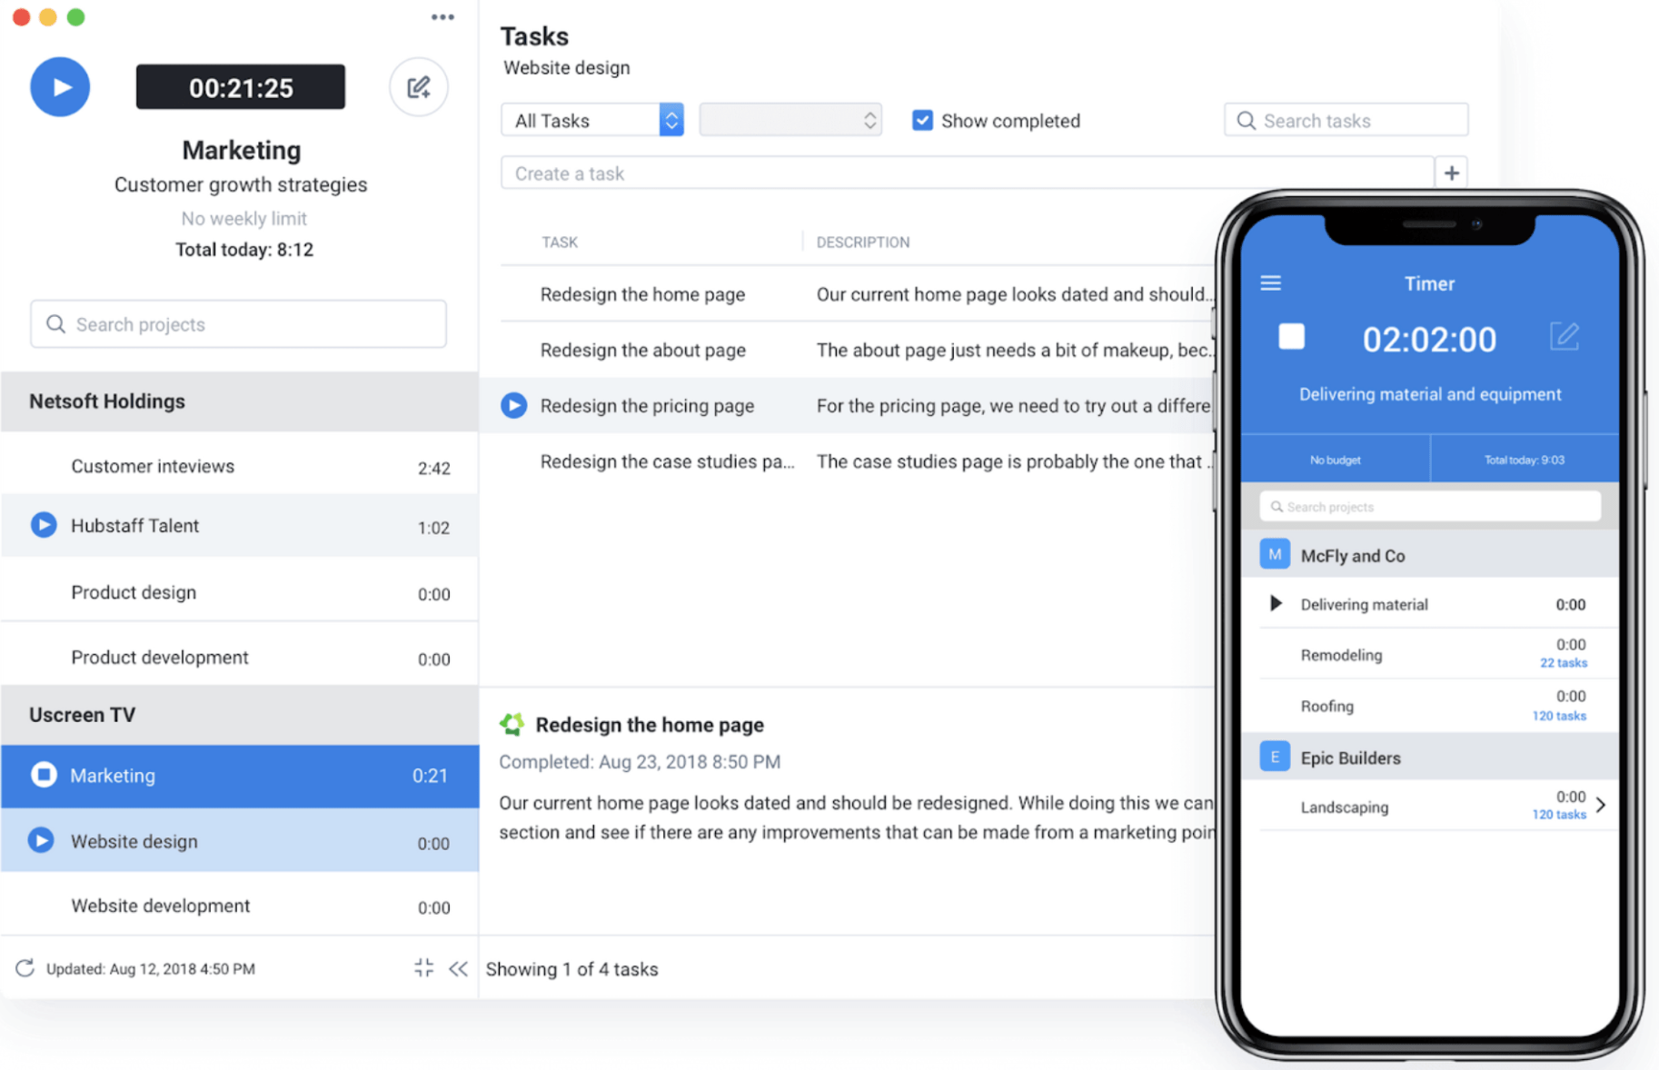
Task: Open the add note edit icon
Action: [x=419, y=87]
